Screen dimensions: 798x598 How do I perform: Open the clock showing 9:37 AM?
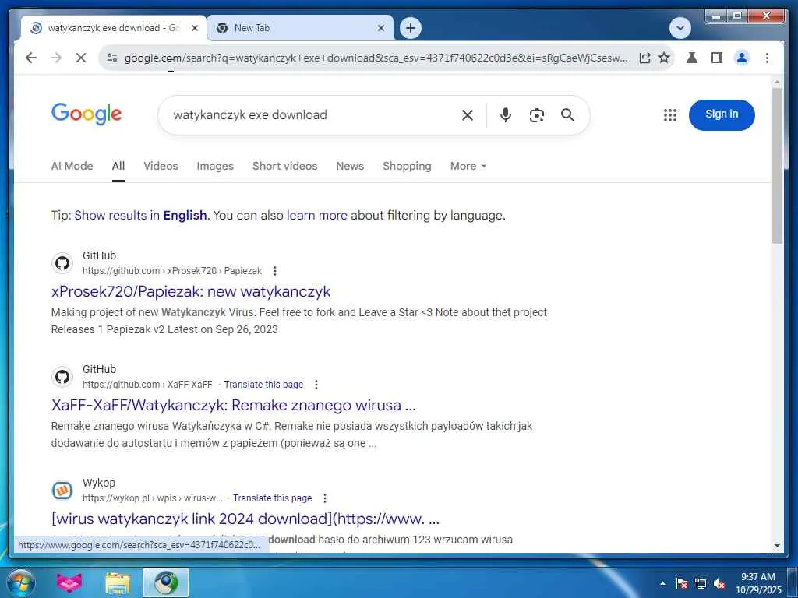click(x=757, y=583)
